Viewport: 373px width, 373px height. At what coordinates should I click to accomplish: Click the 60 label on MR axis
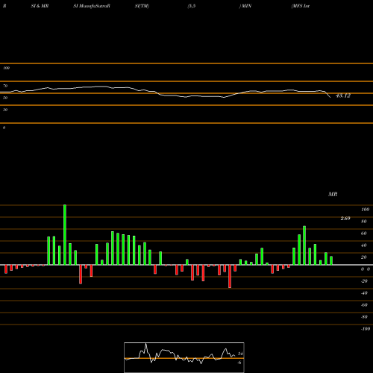(x=364, y=233)
